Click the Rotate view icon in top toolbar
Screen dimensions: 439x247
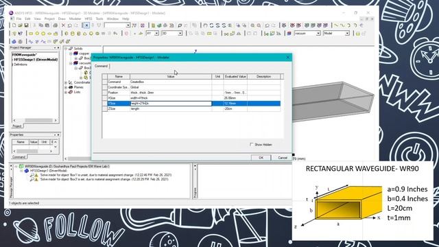pyautogui.click(x=211, y=25)
